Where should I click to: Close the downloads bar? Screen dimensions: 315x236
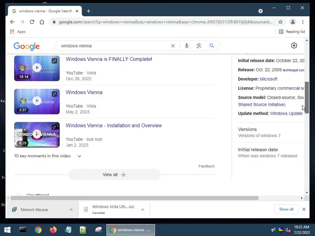point(304,209)
